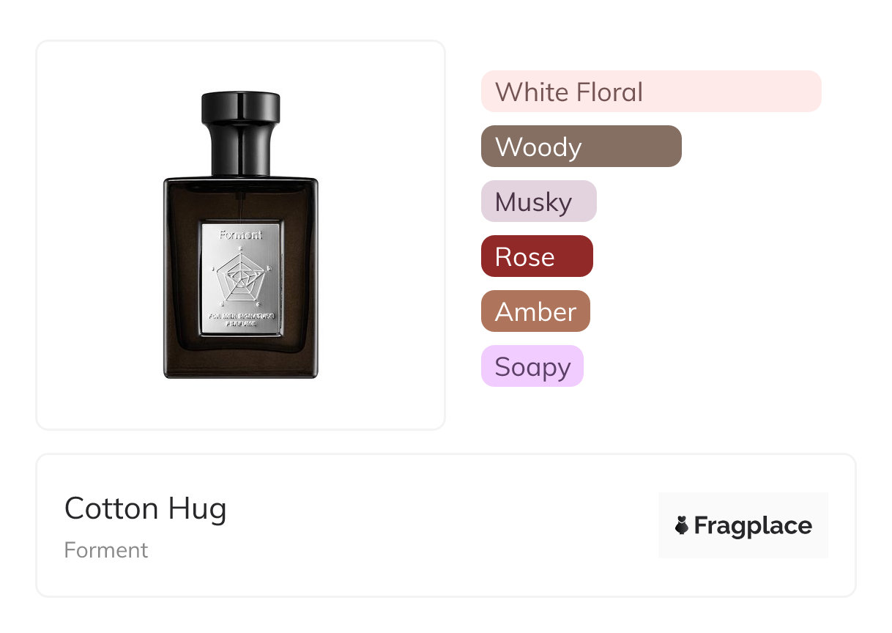Viewport: 892px width, 633px height.
Task: Click the Musky accord tag
Action: tap(539, 201)
